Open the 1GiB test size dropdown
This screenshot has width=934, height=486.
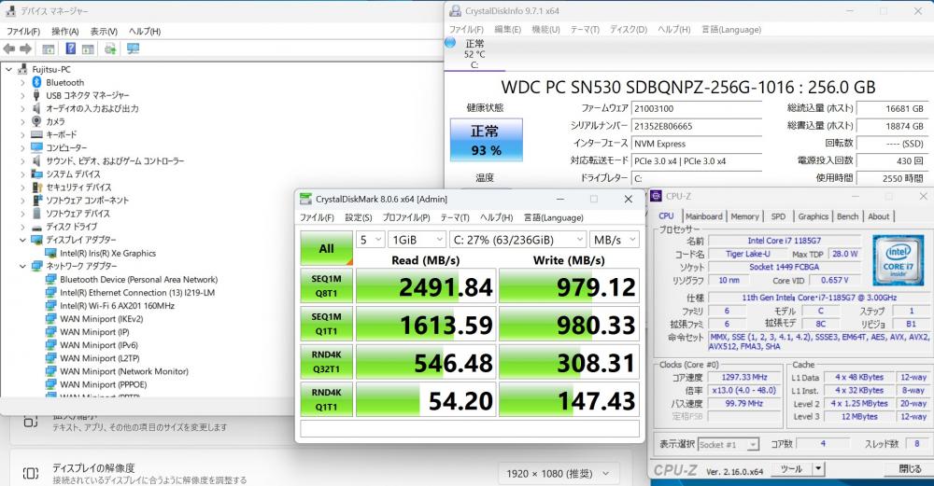click(417, 240)
